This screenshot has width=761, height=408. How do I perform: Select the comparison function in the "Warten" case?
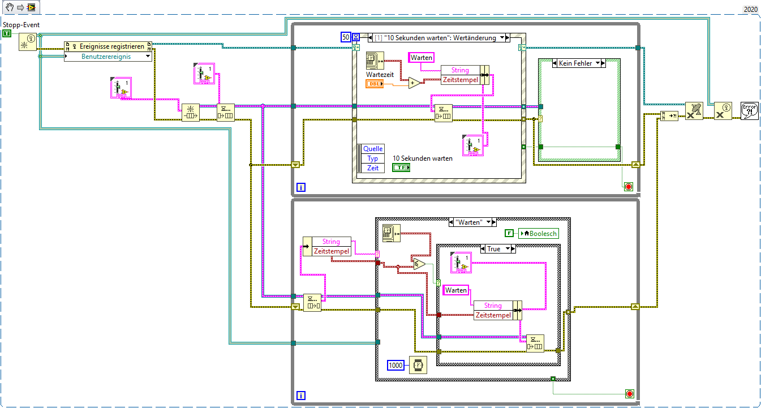419,264
